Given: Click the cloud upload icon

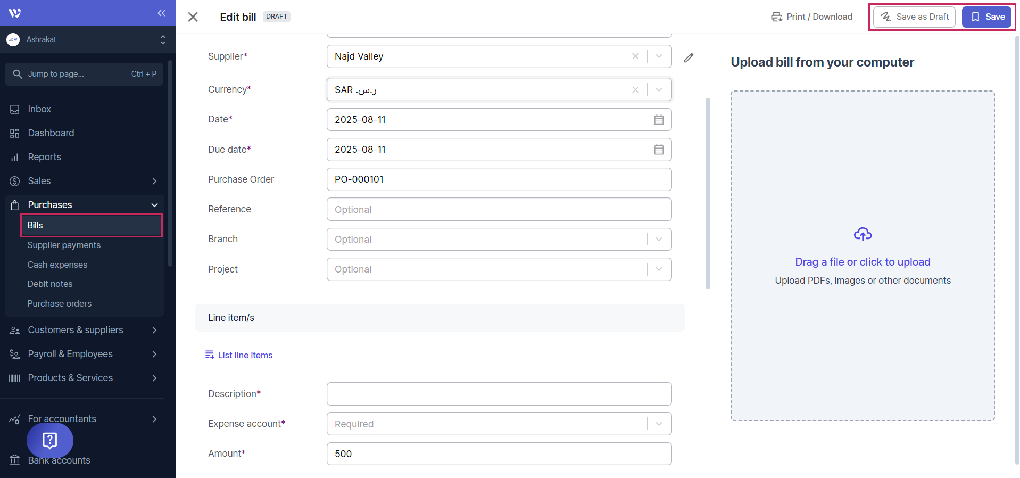Looking at the screenshot, I should coord(863,234).
